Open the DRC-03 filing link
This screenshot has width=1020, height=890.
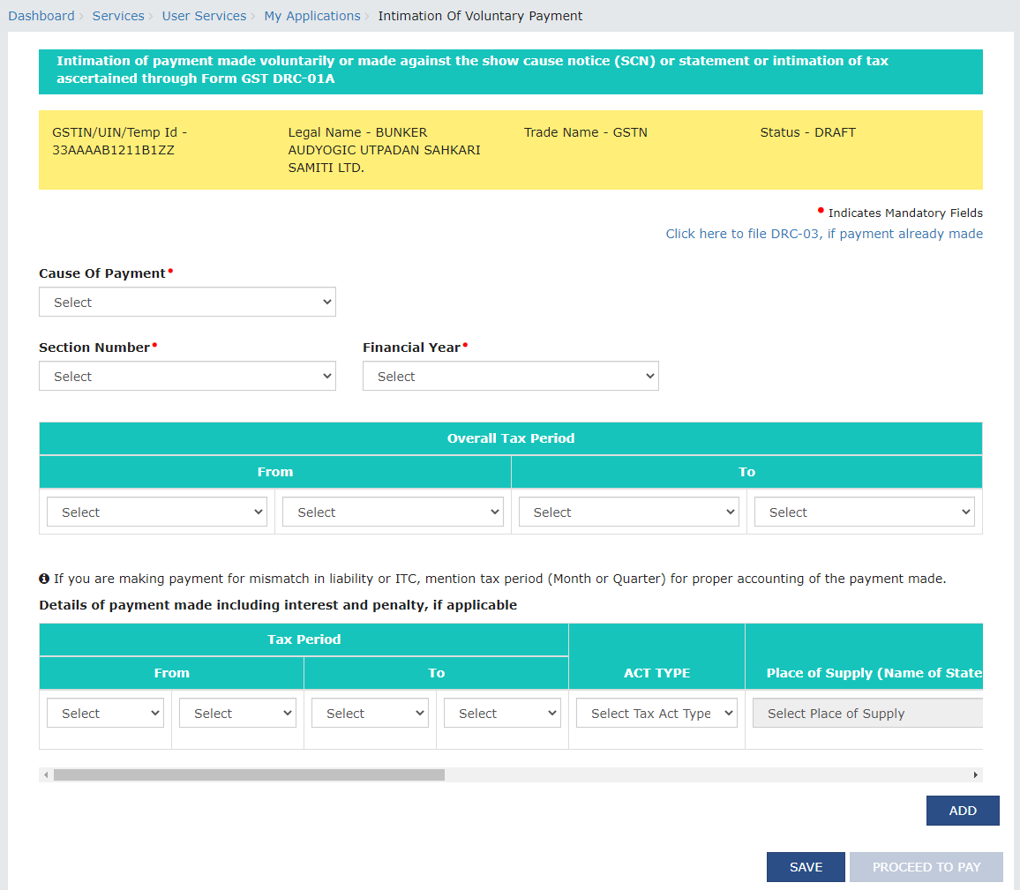point(824,233)
